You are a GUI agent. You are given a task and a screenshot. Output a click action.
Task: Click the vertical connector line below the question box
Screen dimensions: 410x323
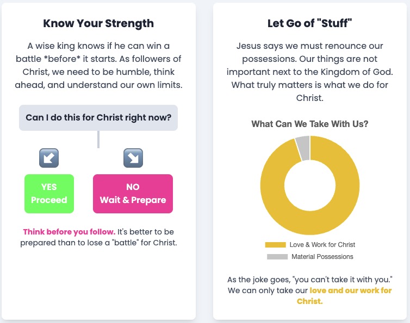click(x=98, y=139)
